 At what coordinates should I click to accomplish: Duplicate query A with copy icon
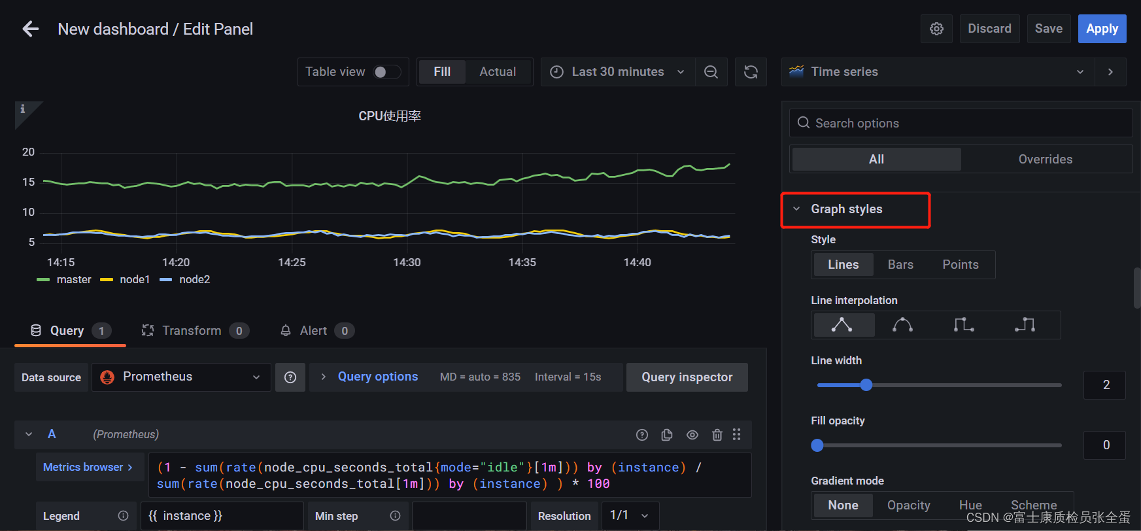(x=667, y=435)
